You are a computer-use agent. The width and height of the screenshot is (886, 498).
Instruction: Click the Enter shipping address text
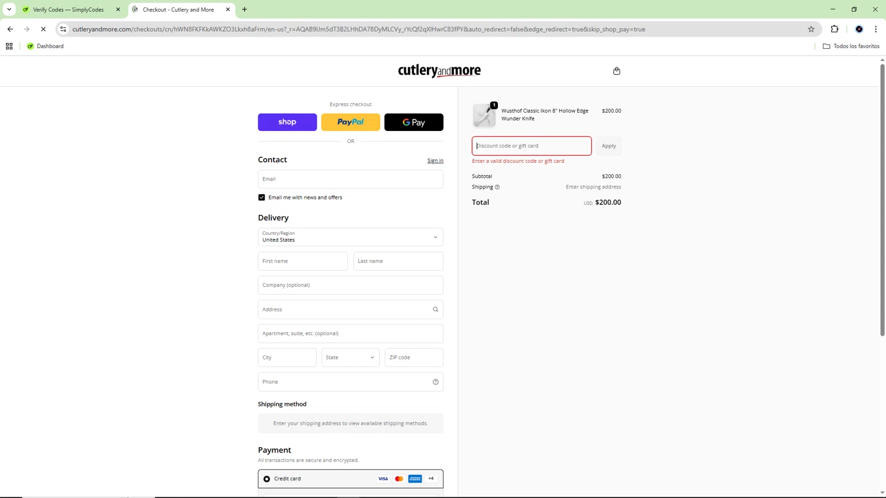(593, 187)
